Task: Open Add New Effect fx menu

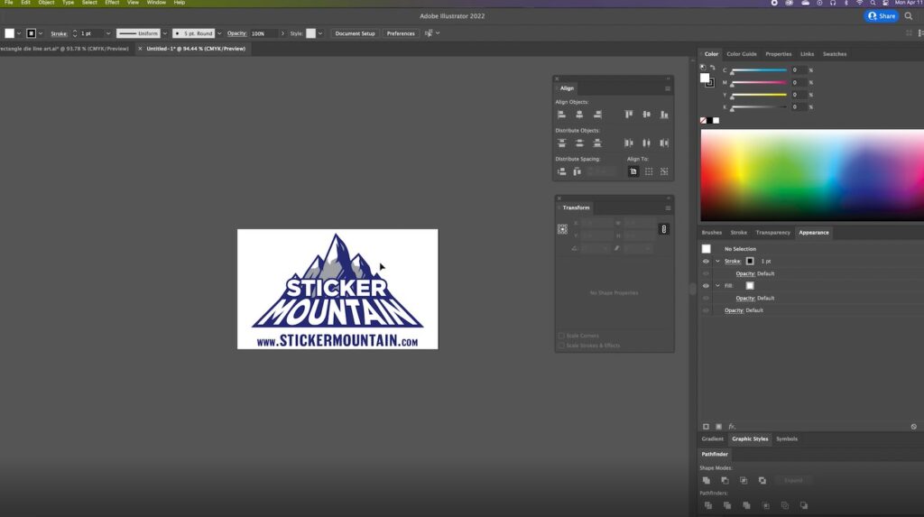Action: coord(732,426)
